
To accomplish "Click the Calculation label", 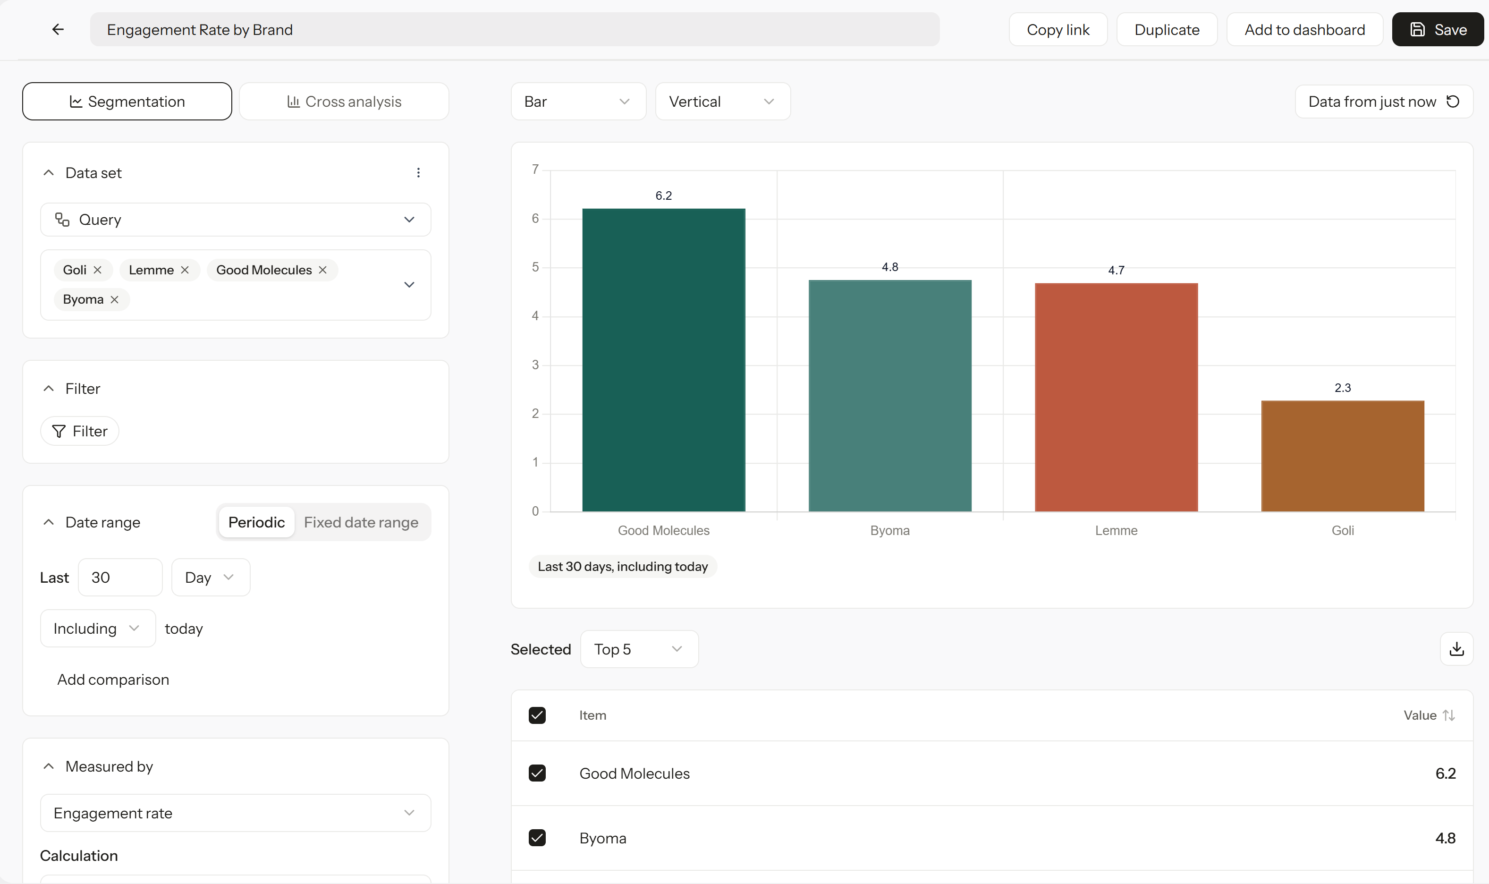I will [79, 856].
